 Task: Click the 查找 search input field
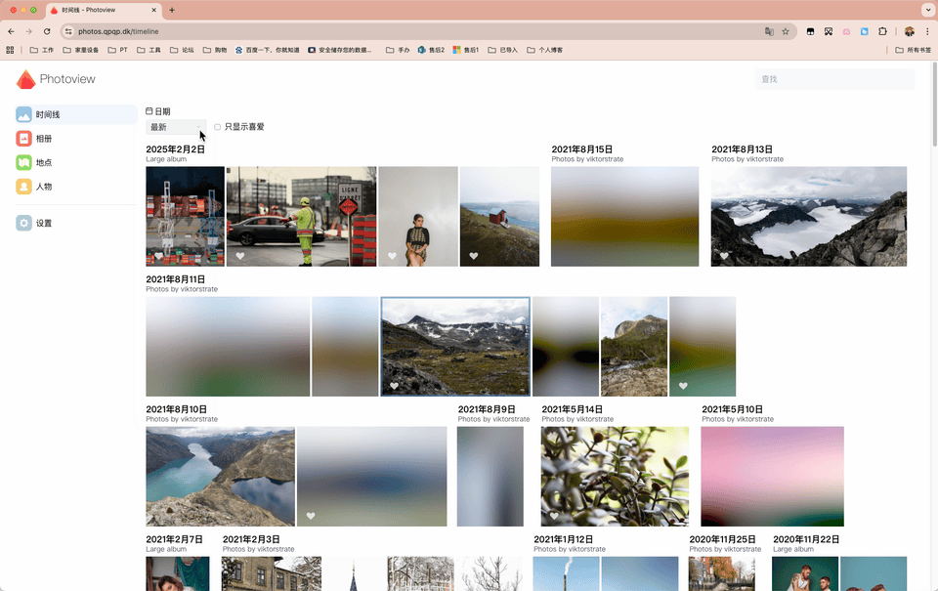pyautogui.click(x=835, y=79)
